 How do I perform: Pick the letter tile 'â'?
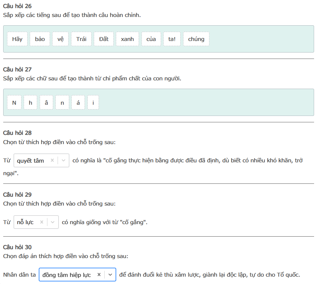pyautogui.click(x=46, y=103)
